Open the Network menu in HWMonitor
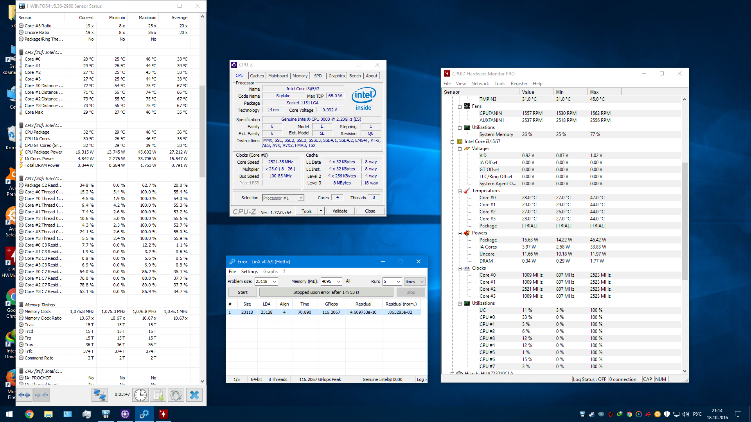 480,84
